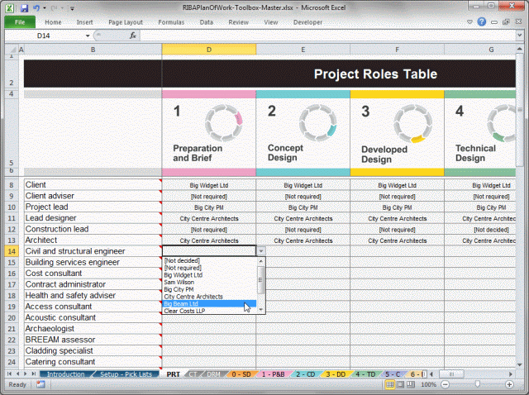Image resolution: width=529 pixels, height=395 pixels.
Task: Click the Name Box showing D14
Action: (x=44, y=36)
